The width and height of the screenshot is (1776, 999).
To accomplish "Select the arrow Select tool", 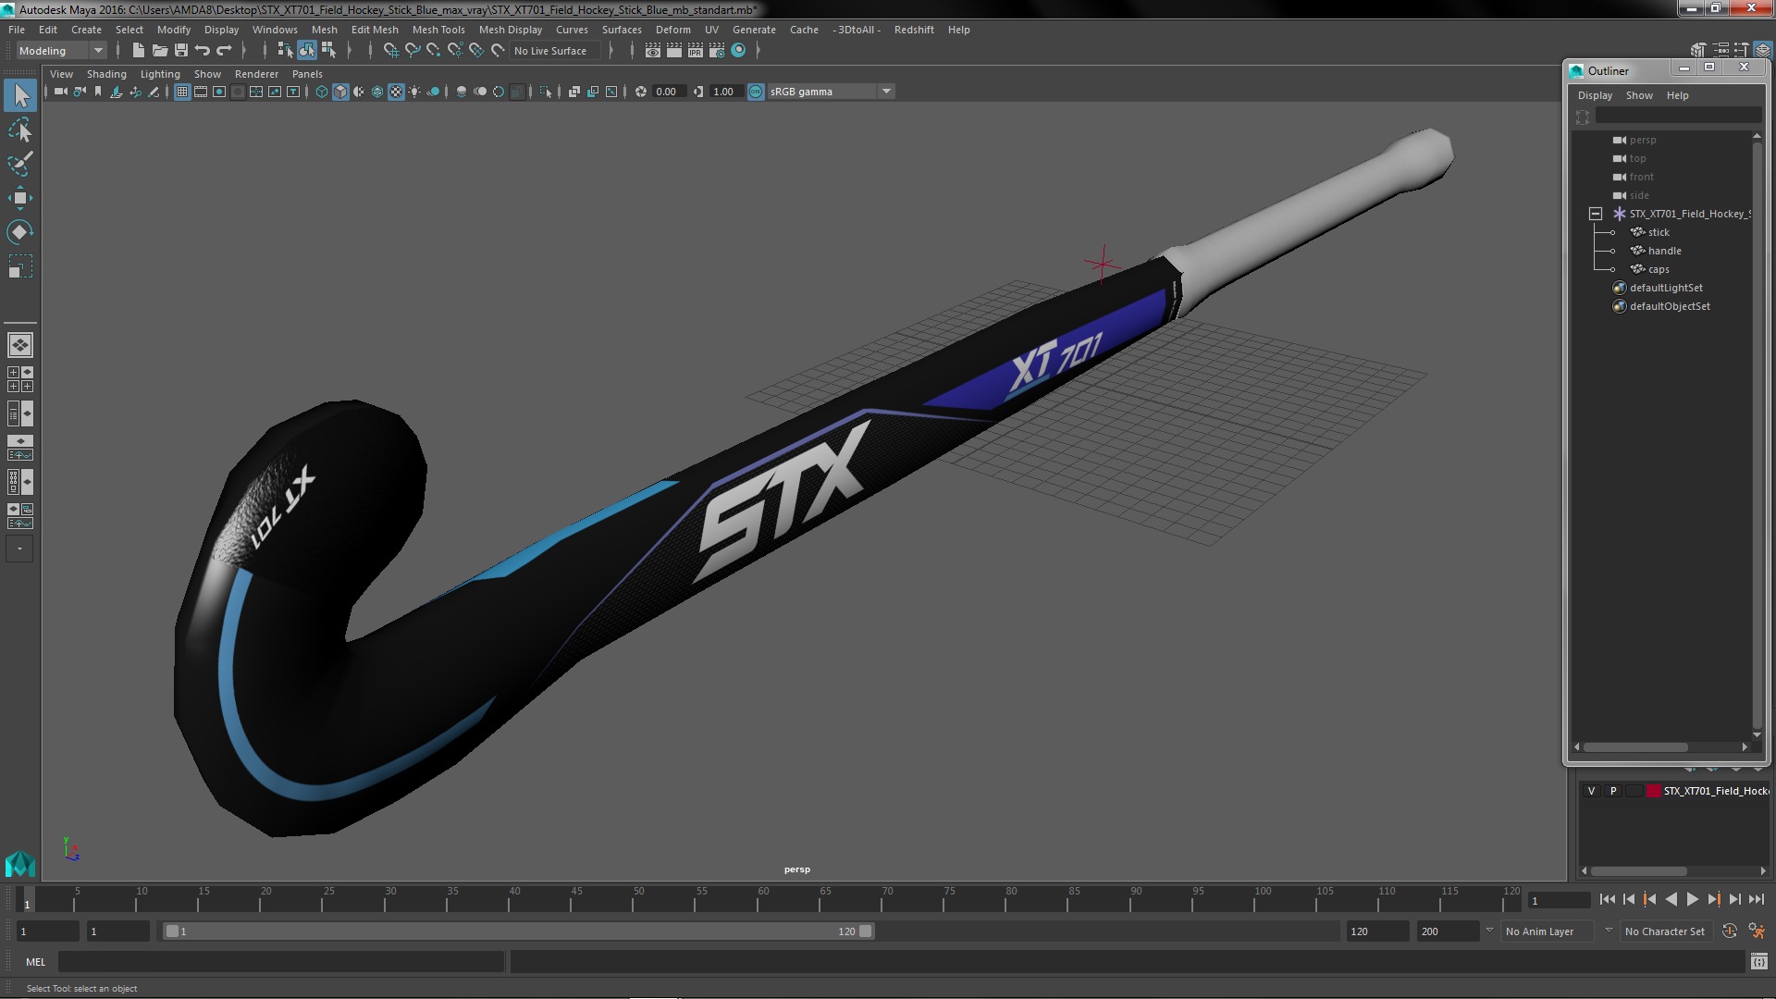I will click(x=20, y=95).
